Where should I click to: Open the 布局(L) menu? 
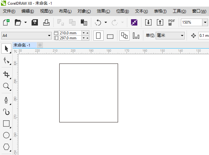[65, 11]
